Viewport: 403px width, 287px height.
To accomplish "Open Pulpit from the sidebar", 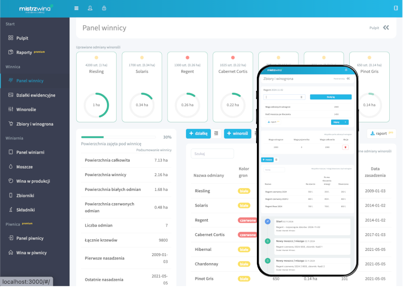I will 22,38.
